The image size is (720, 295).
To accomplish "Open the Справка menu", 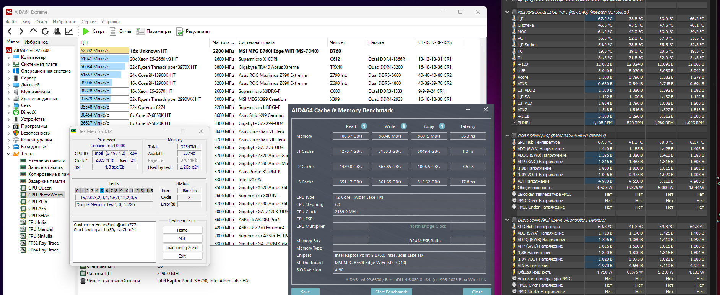I will click(111, 22).
